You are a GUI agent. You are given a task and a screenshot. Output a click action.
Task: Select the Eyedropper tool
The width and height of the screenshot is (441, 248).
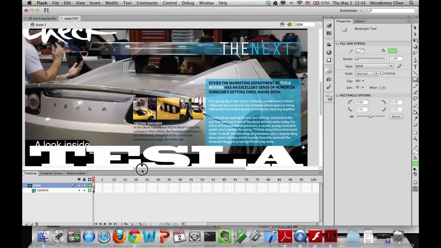tap(415, 119)
